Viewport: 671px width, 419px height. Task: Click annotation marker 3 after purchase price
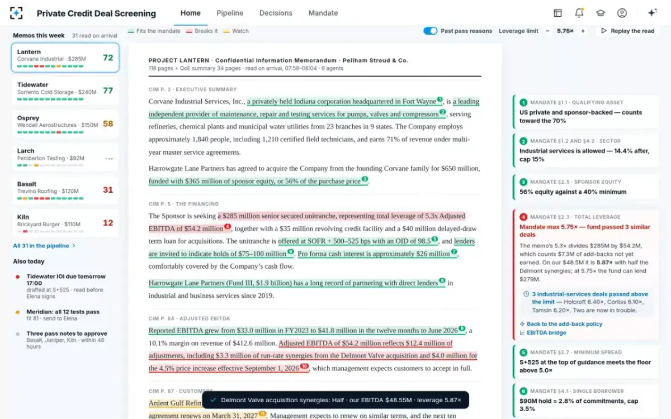pyautogui.click(x=365, y=179)
